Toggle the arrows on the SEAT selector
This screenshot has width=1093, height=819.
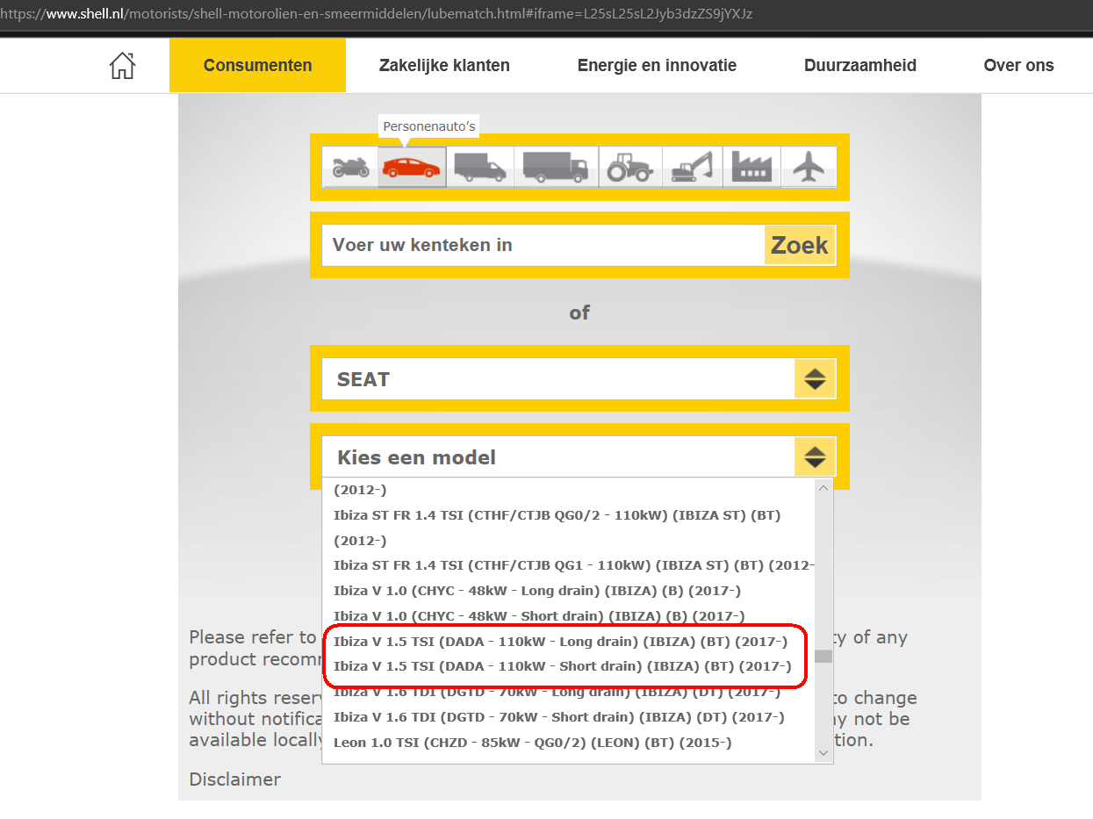816,379
